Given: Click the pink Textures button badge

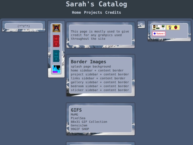Looking at the screenshot, I should coord(159,34).
